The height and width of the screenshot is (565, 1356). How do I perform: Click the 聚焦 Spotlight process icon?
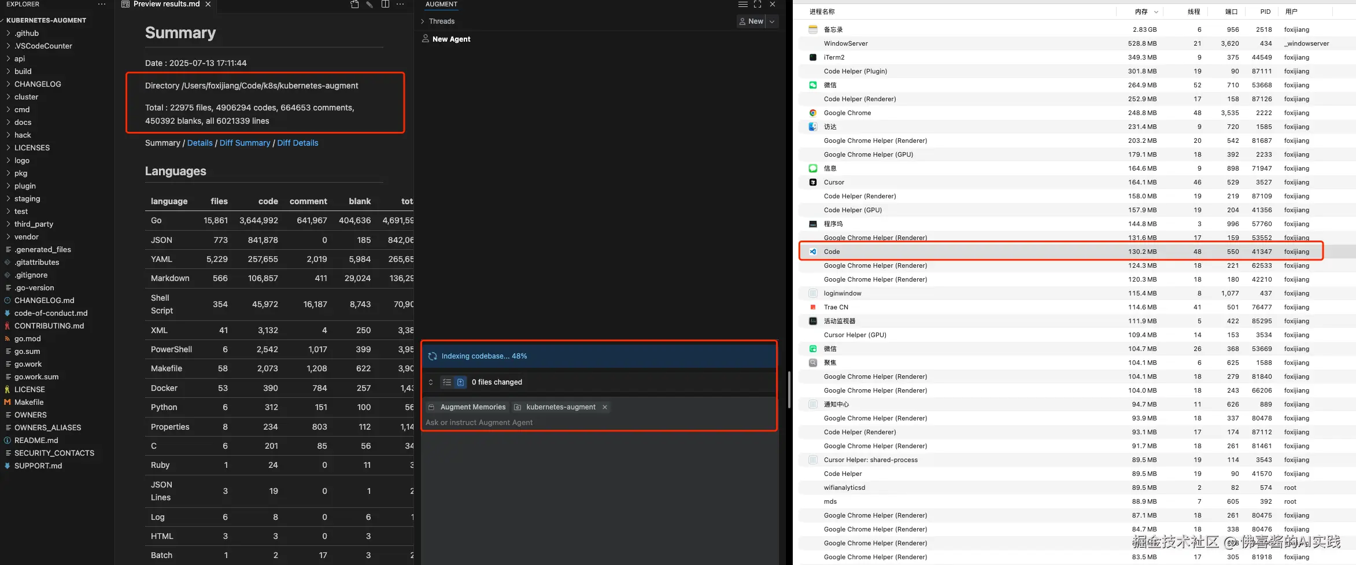coord(813,363)
